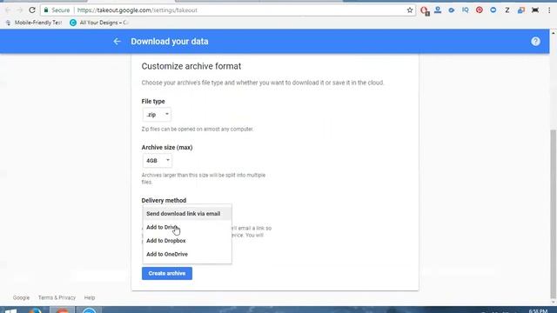Click the black square extension icon
Screen dimensions: 557x313
(535, 10)
